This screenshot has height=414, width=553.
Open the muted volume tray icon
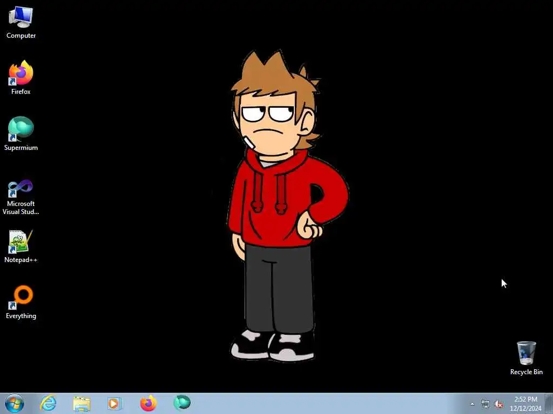click(x=498, y=404)
